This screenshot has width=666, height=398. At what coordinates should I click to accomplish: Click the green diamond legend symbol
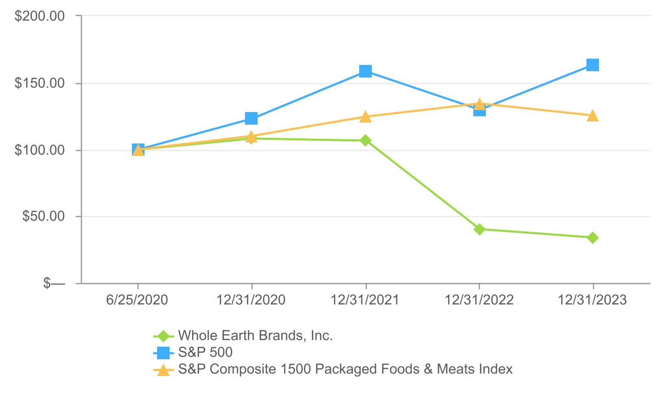pos(164,336)
